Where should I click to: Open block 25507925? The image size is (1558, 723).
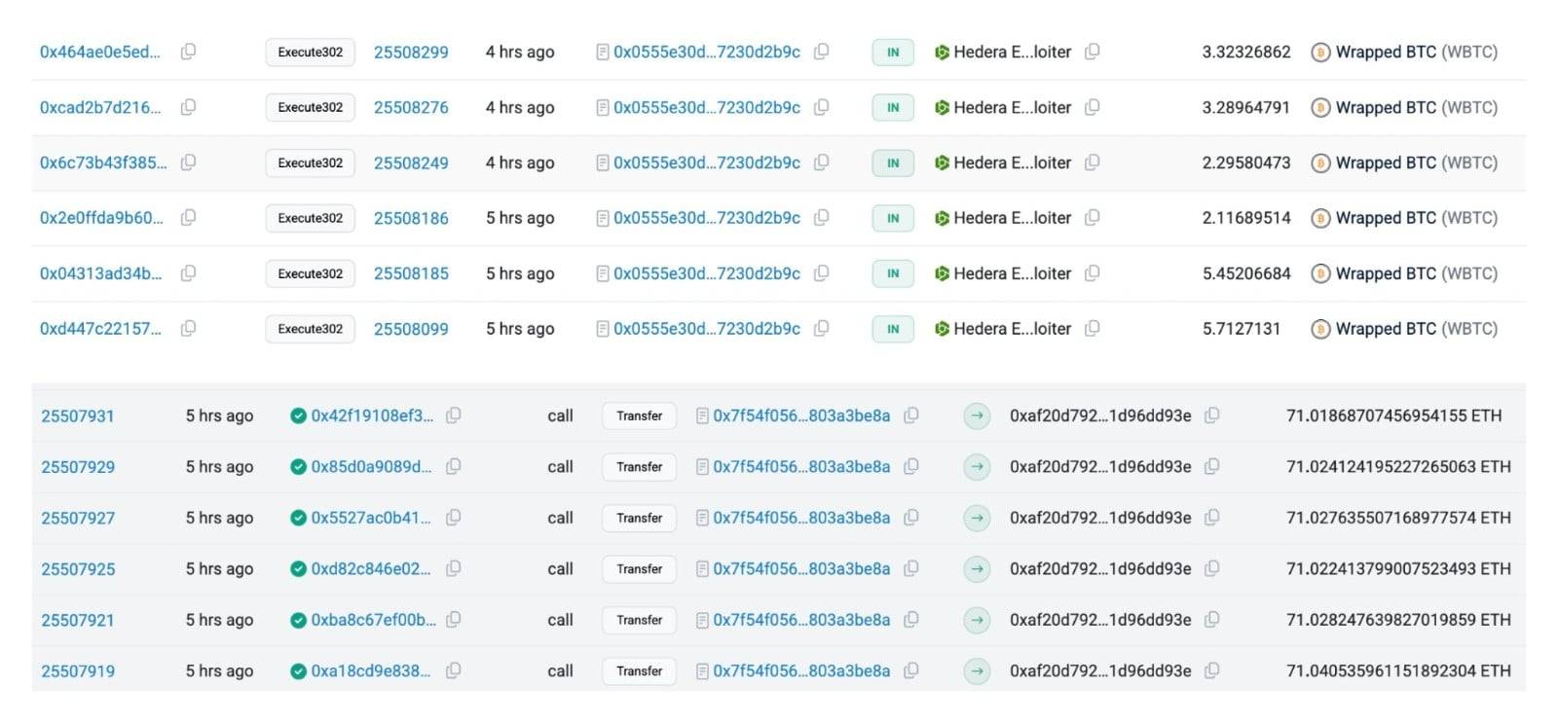[x=78, y=568]
